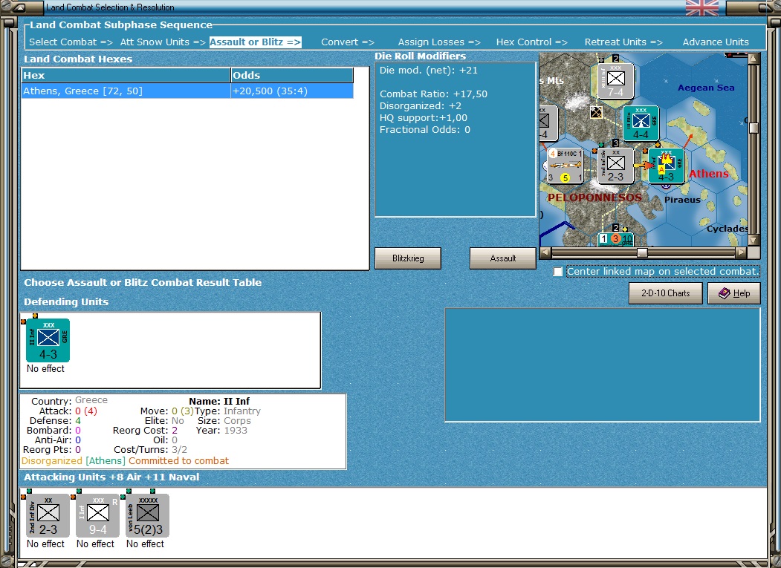Click the Committed to combat status text

[x=179, y=461]
